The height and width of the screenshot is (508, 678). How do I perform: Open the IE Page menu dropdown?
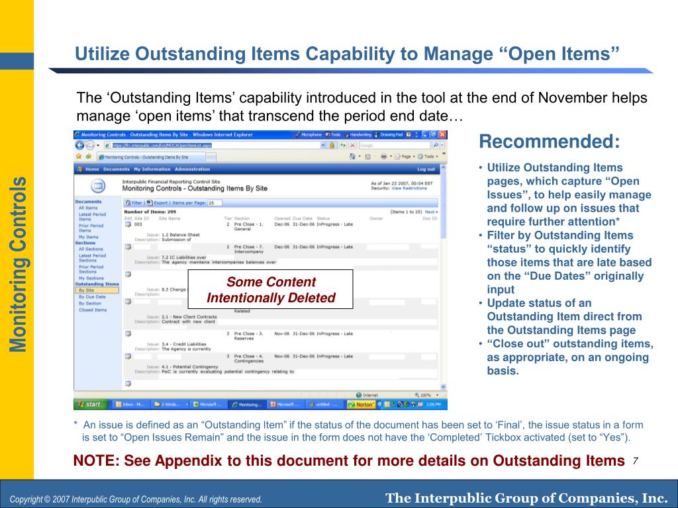click(x=405, y=156)
